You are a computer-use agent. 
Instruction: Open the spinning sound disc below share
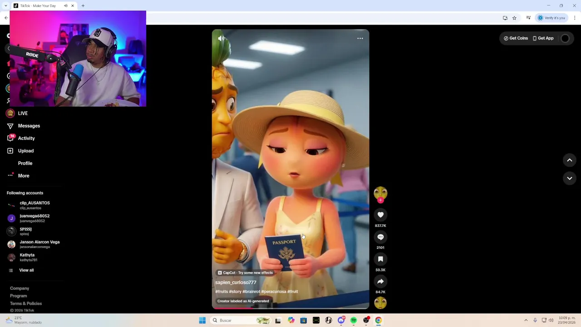coord(380,302)
